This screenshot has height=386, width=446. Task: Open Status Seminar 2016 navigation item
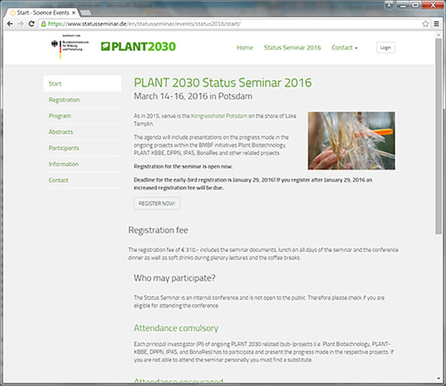[x=292, y=48]
